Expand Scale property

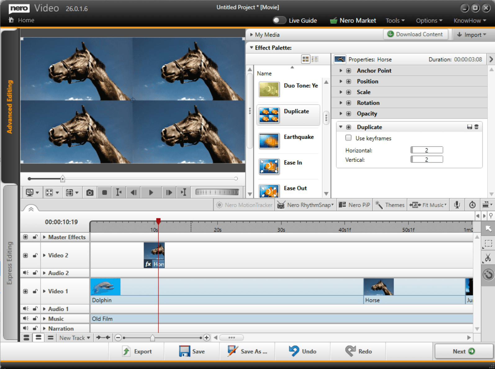tap(341, 92)
